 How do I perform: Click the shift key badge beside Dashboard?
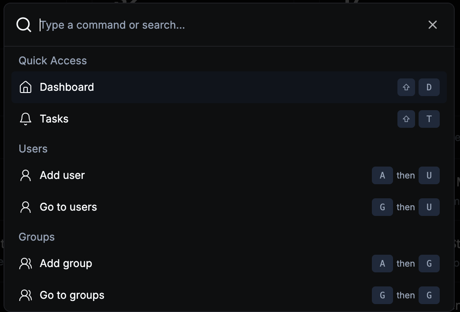point(406,87)
